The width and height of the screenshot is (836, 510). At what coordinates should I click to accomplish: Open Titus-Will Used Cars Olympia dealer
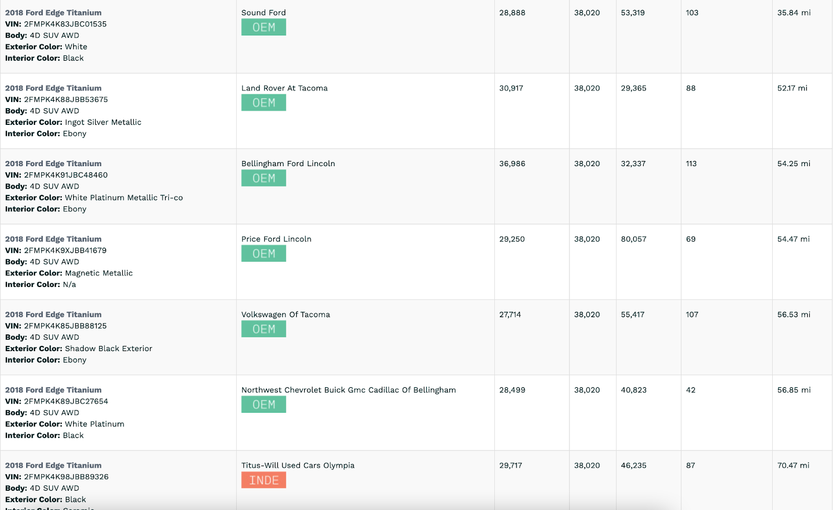coord(298,466)
